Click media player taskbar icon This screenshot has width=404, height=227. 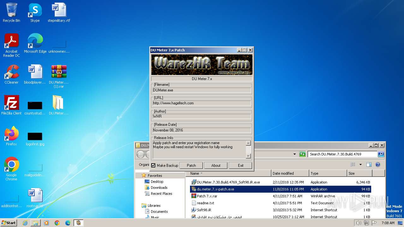click(46, 223)
